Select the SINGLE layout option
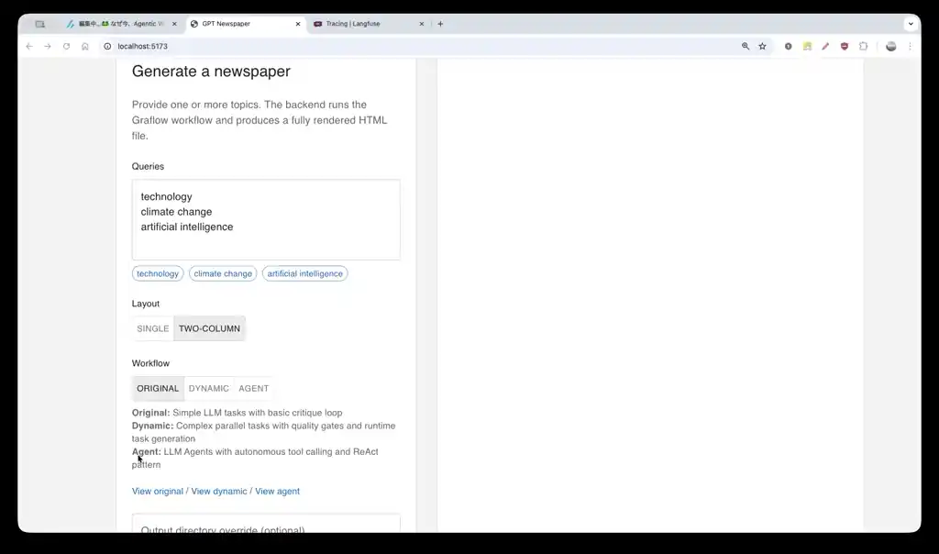The height and width of the screenshot is (554, 939). click(x=153, y=328)
